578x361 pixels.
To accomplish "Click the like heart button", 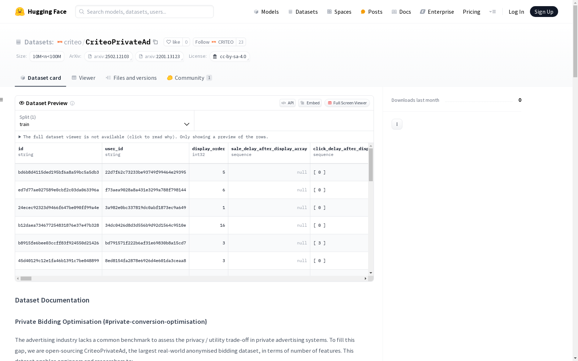I will click(x=173, y=42).
